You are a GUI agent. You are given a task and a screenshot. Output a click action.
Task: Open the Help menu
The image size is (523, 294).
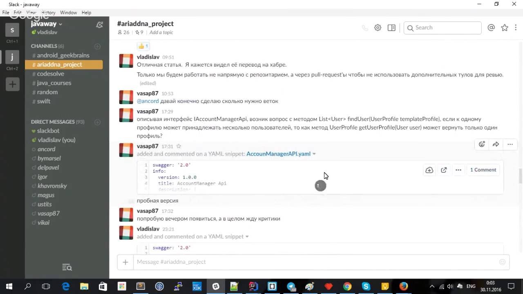tap(86, 13)
